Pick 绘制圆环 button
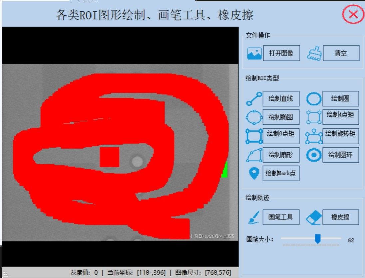 click(x=341, y=155)
